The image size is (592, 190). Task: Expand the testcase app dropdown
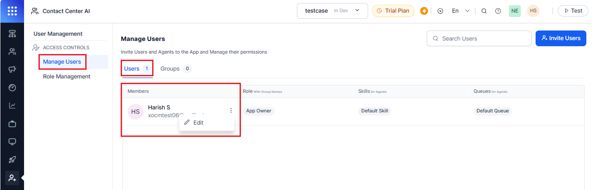coord(332,11)
